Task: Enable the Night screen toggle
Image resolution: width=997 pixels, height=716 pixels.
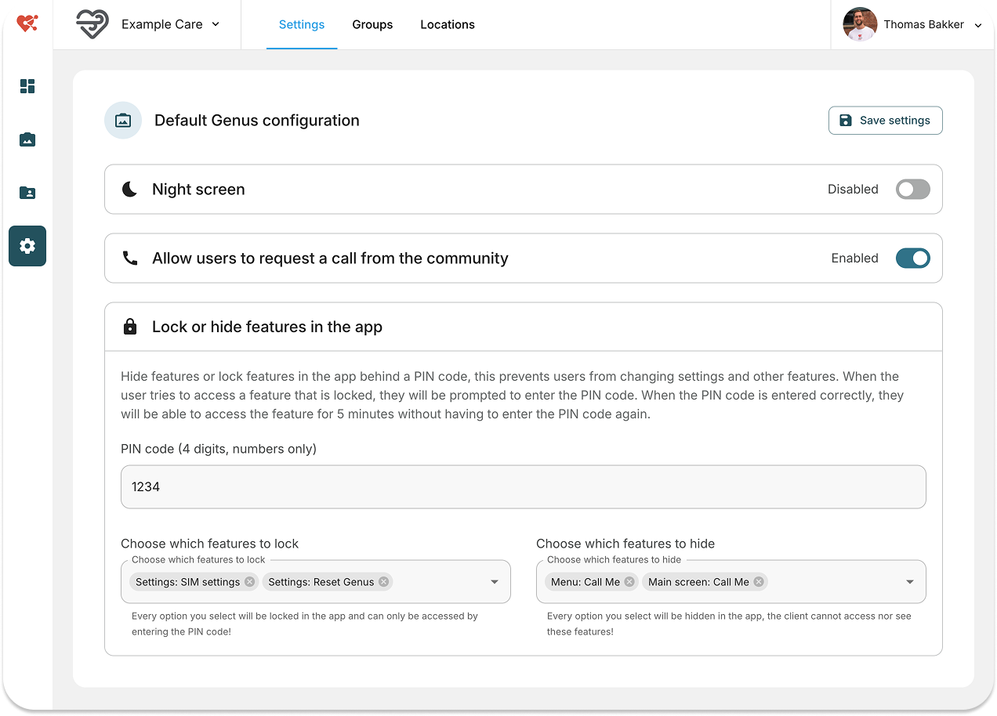Action: pos(912,190)
